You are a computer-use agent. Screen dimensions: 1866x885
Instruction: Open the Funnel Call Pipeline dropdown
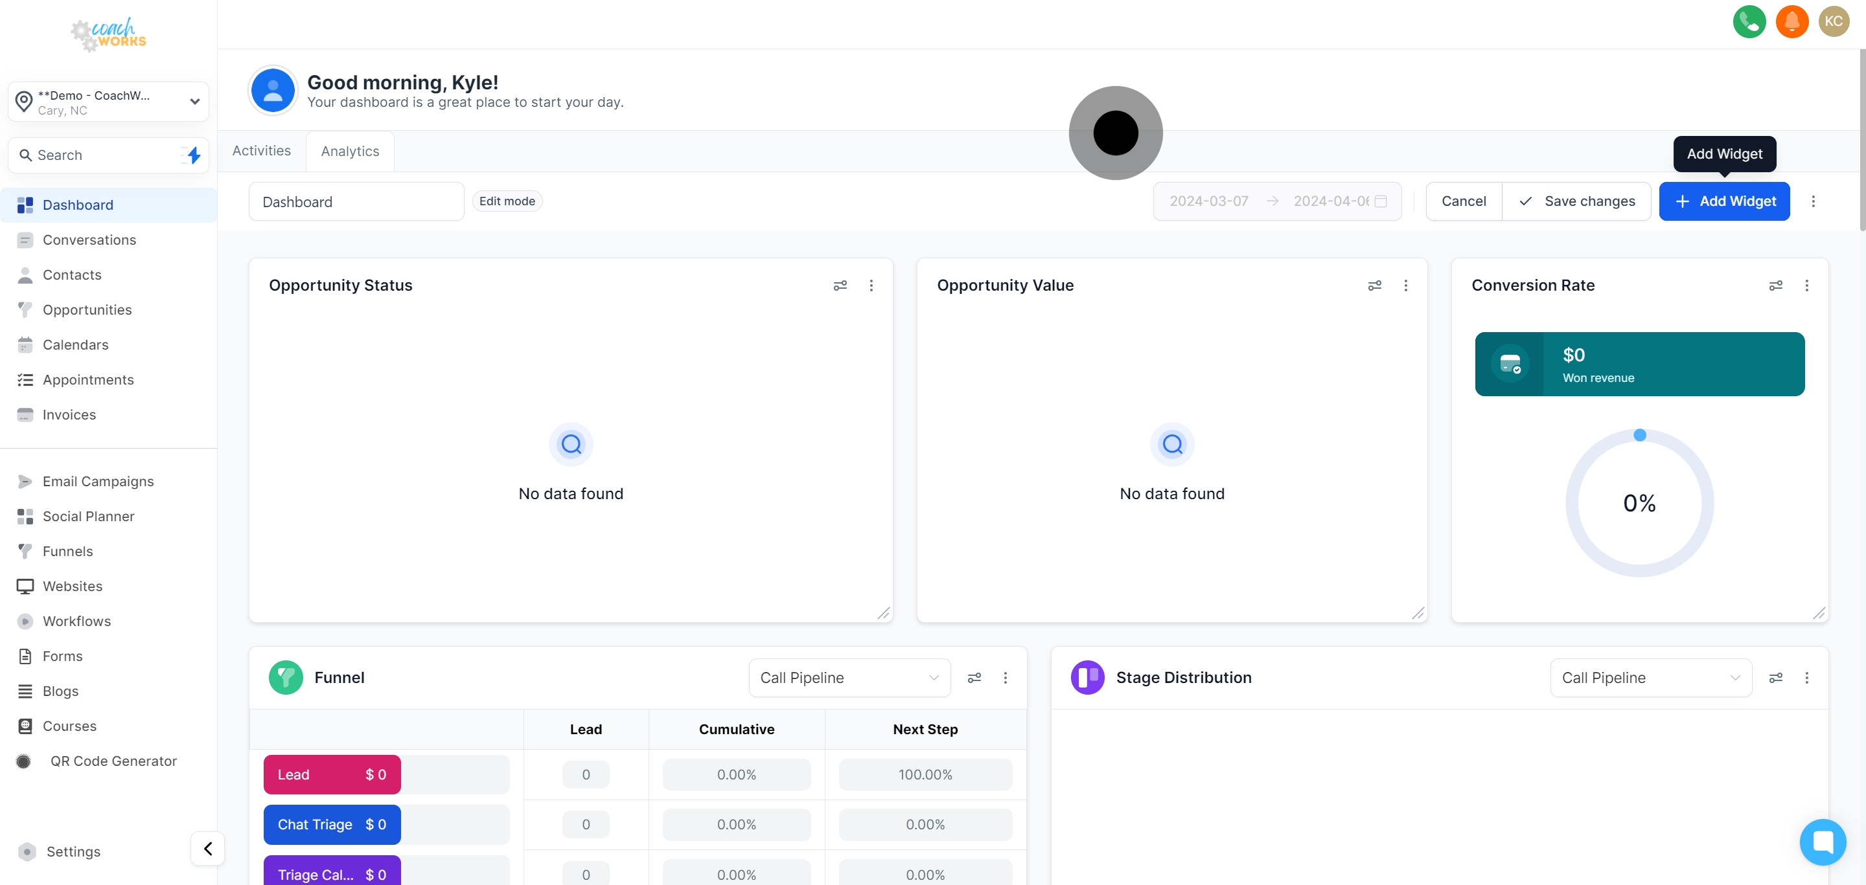click(x=849, y=677)
